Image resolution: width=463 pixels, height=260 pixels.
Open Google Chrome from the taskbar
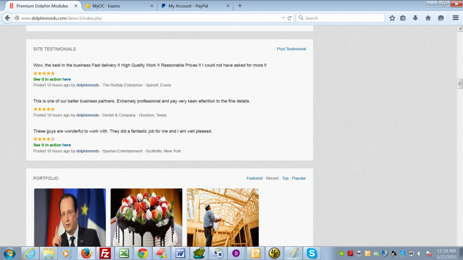click(142, 254)
